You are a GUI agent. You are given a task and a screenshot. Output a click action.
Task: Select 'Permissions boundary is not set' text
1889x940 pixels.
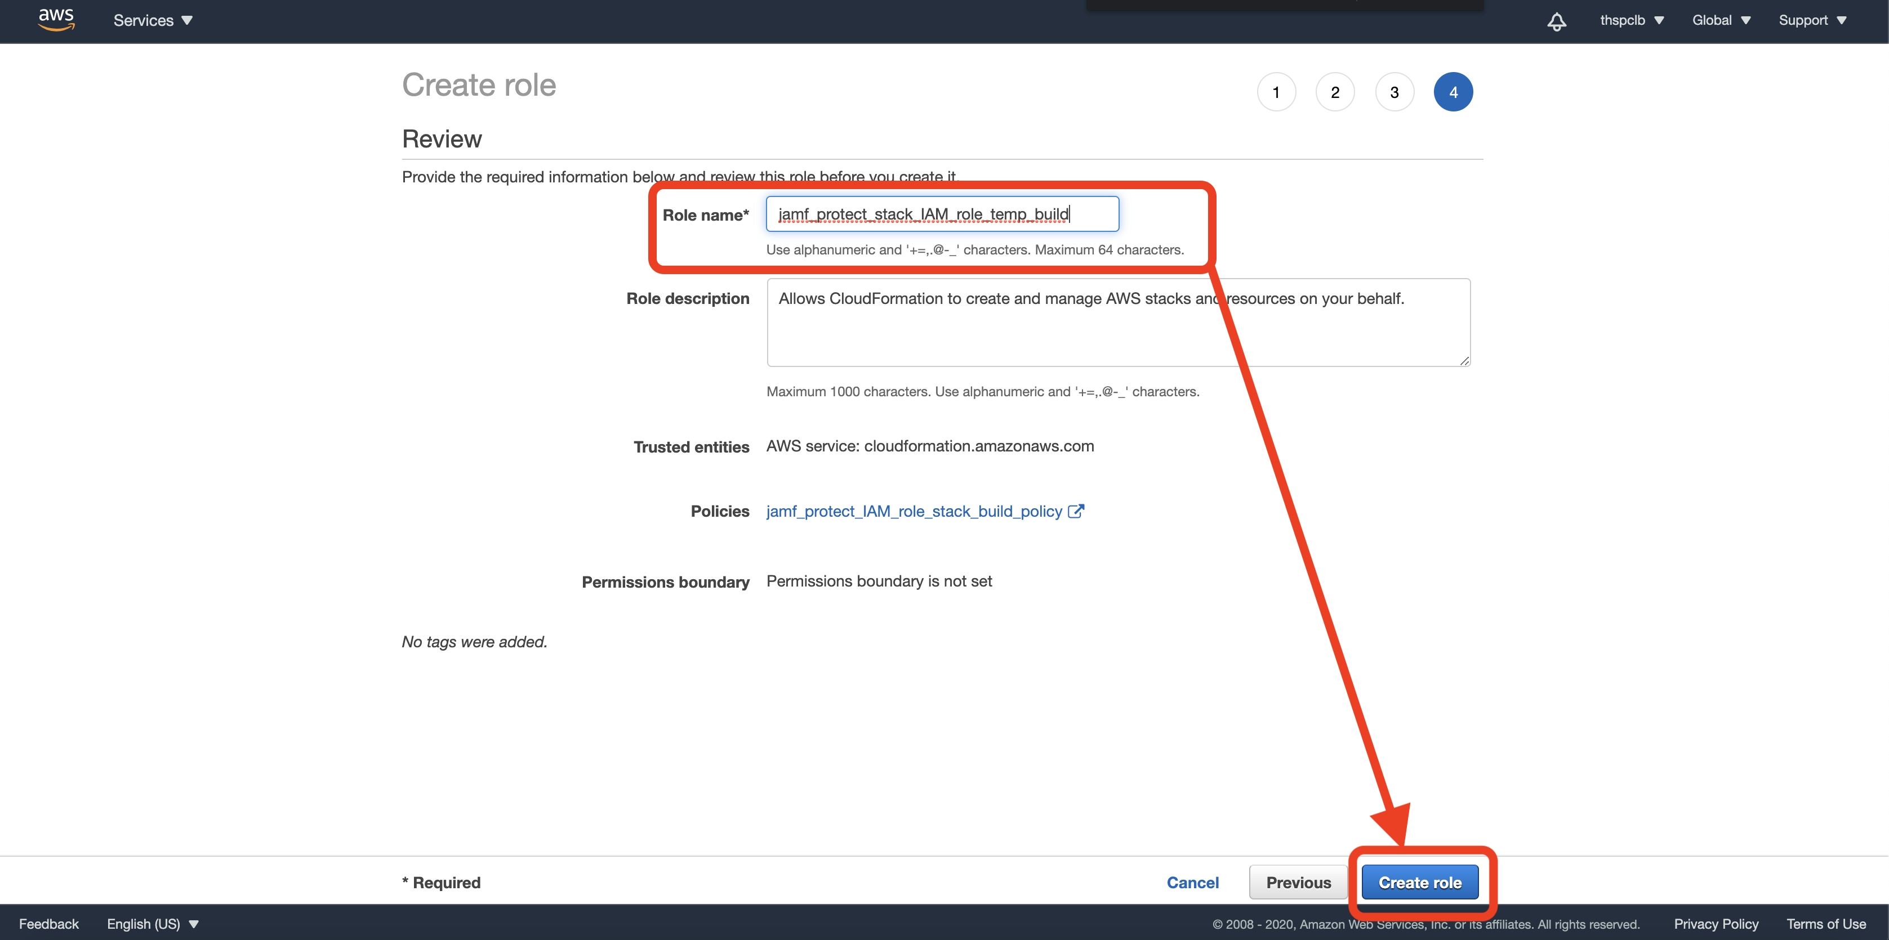point(879,581)
